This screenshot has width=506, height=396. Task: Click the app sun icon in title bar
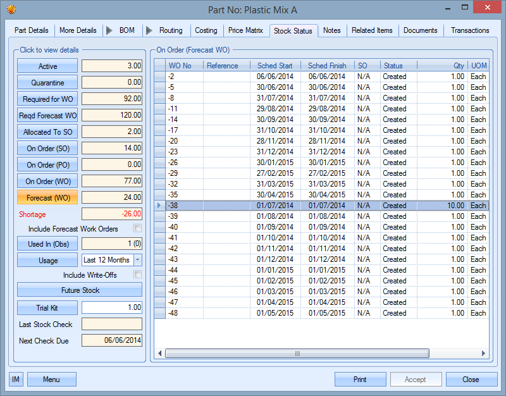click(11, 9)
